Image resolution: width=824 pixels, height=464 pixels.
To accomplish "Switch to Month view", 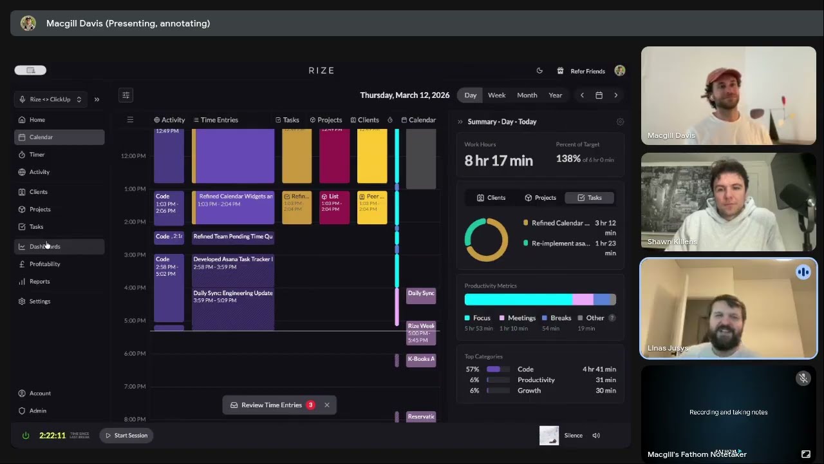I will 527,95.
